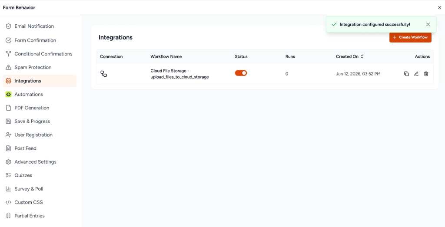Click the Cloud File Storage workflow name

click(x=179, y=74)
